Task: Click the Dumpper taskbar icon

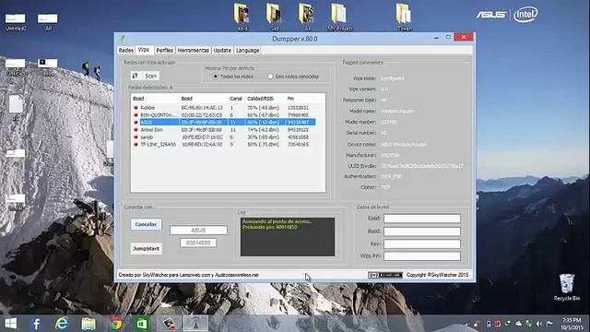Action: point(195,324)
